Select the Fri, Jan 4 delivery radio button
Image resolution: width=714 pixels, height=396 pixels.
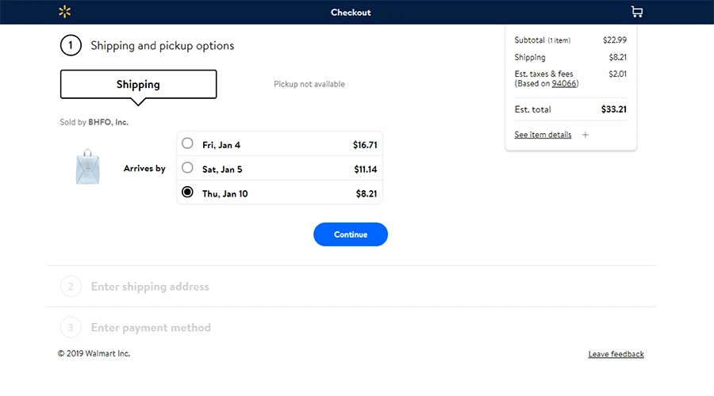pyautogui.click(x=187, y=143)
